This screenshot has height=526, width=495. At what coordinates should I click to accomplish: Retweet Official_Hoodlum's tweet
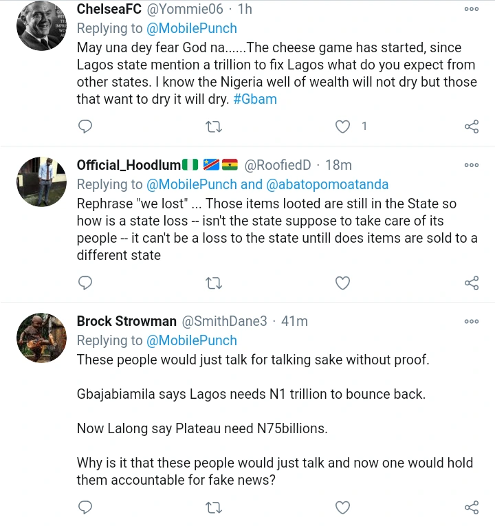point(214,283)
